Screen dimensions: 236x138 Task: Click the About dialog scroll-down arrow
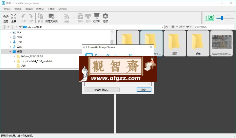click(149, 84)
